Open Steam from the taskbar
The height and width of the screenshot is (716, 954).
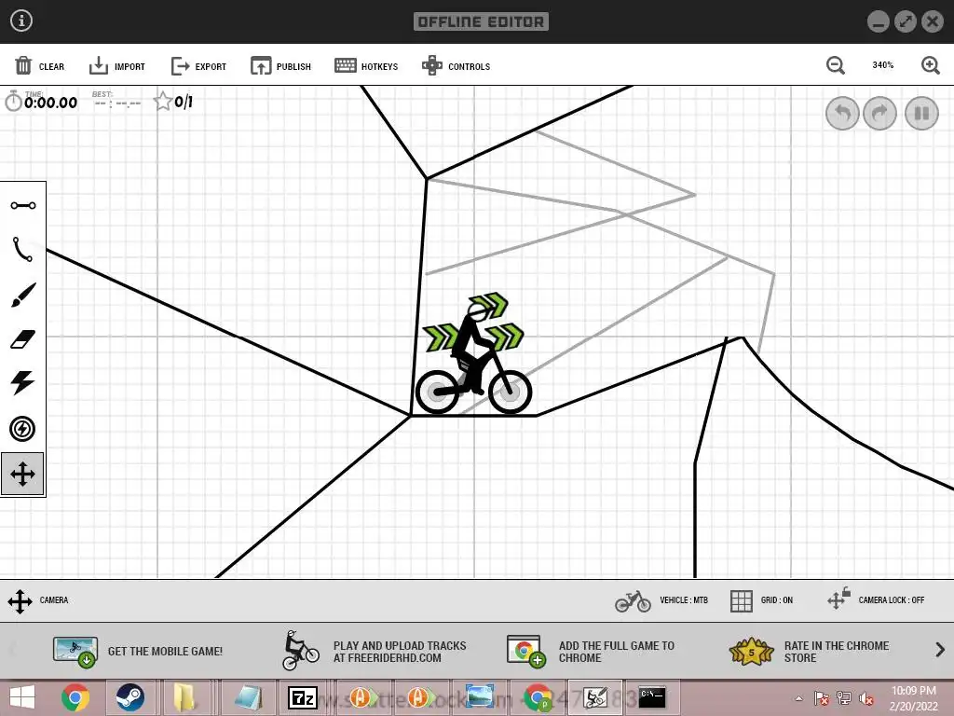(129, 697)
